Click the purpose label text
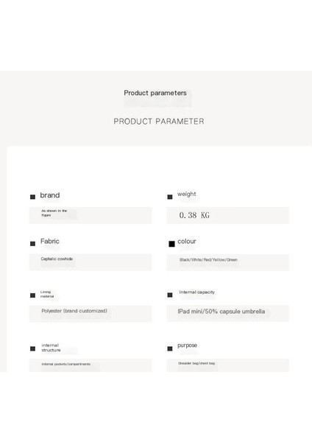Viewport: 312px width, 442px height. tap(187, 345)
